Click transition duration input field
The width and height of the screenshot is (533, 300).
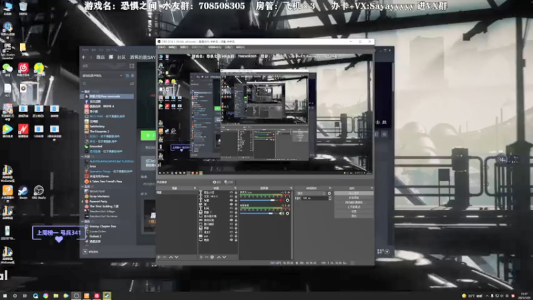pos(315,198)
